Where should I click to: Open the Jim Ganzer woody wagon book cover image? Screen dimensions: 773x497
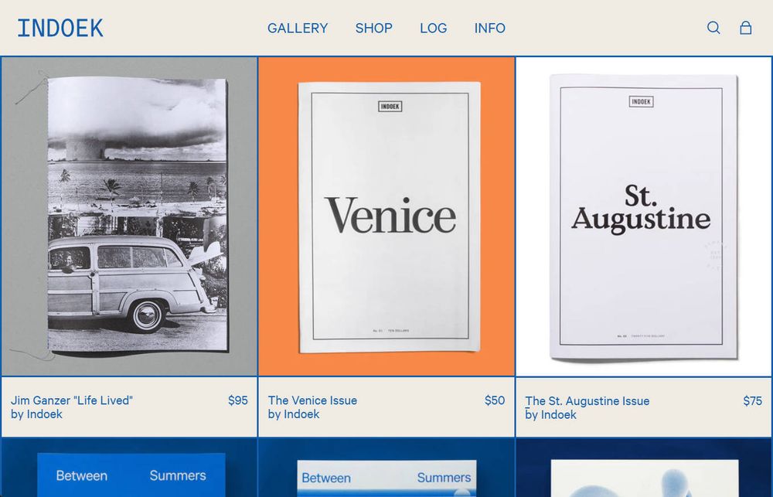point(129,216)
